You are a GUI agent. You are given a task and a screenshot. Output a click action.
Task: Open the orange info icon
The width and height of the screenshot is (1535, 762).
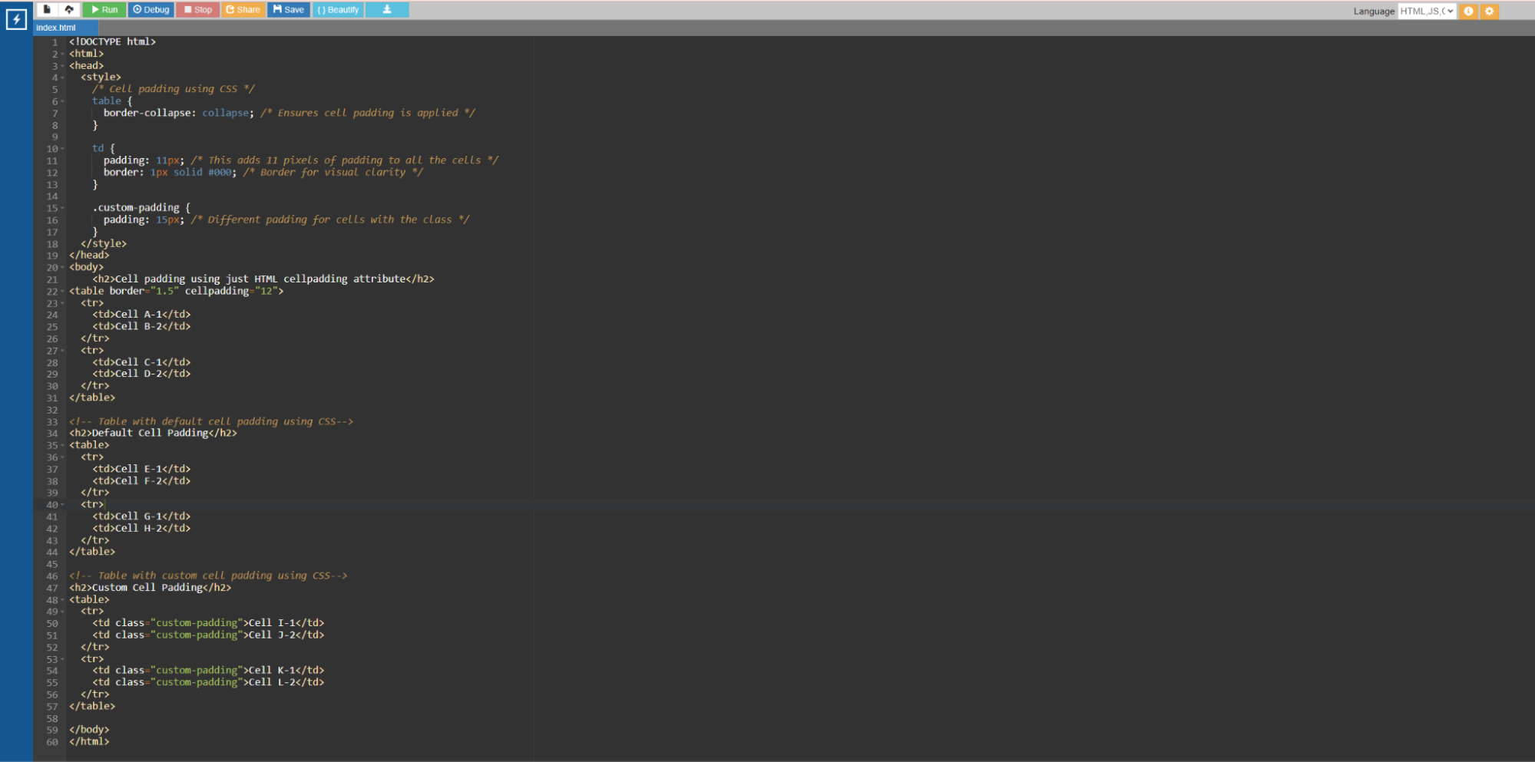click(1468, 11)
